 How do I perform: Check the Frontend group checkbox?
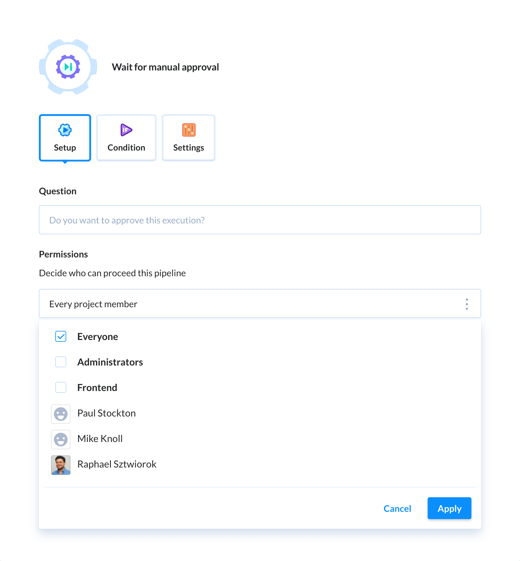(x=61, y=387)
